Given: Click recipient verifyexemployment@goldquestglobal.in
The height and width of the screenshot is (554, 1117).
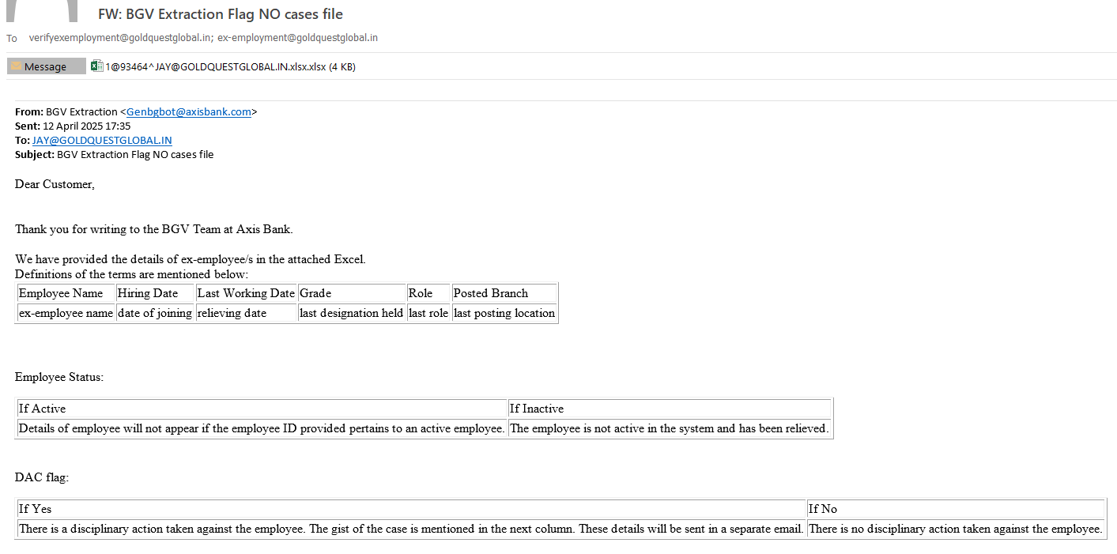Looking at the screenshot, I should point(119,37).
